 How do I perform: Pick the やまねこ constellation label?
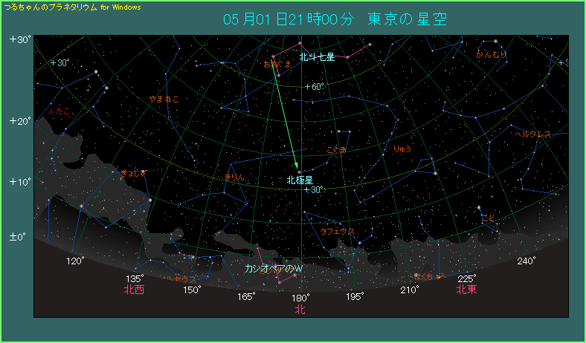pyautogui.click(x=164, y=99)
